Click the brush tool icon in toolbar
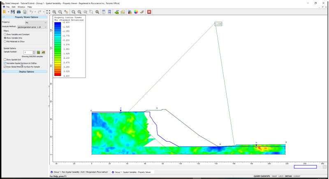The image size is (329, 179). click(x=142, y=12)
